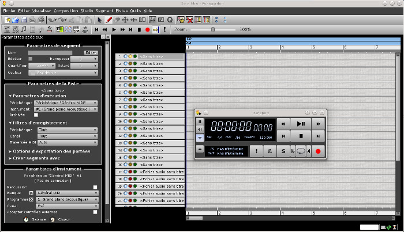
Task: Expand Options d'exportation des portées section
Action: (x=50, y=151)
